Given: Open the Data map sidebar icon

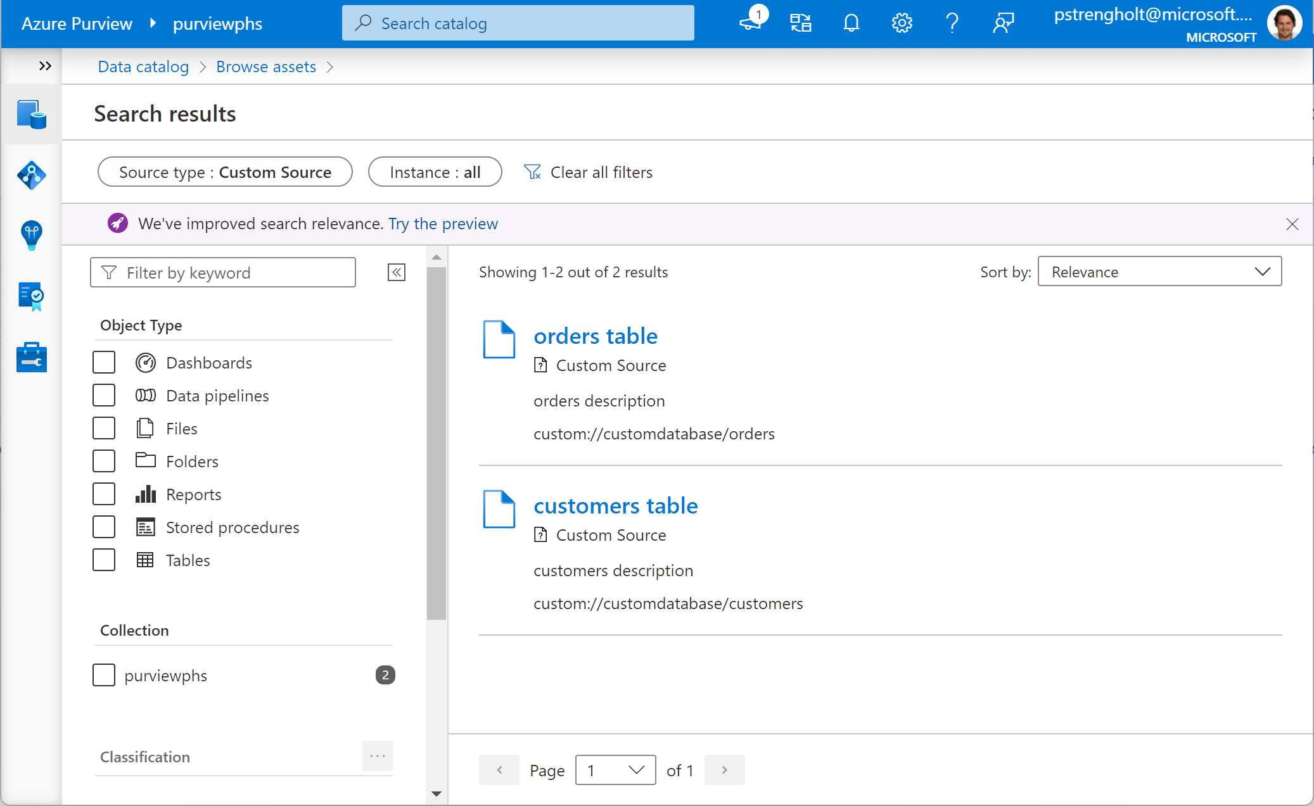Looking at the screenshot, I should click(31, 175).
